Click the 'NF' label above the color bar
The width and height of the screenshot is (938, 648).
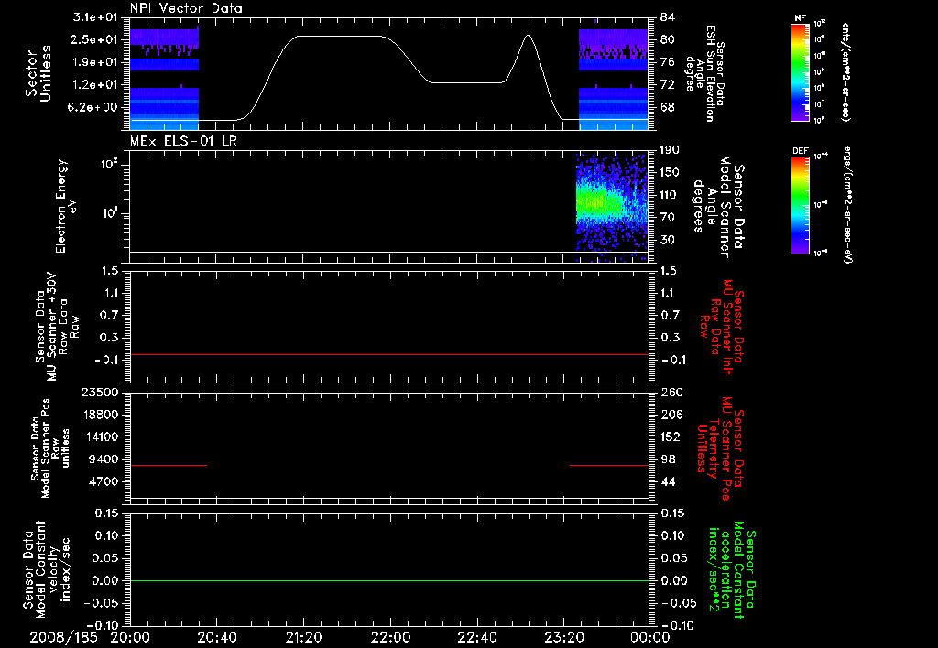tap(801, 18)
